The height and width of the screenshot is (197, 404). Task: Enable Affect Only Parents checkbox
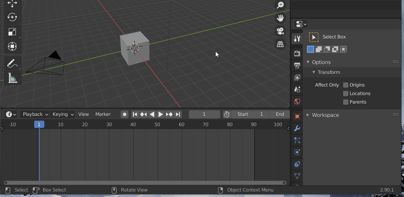[346, 102]
